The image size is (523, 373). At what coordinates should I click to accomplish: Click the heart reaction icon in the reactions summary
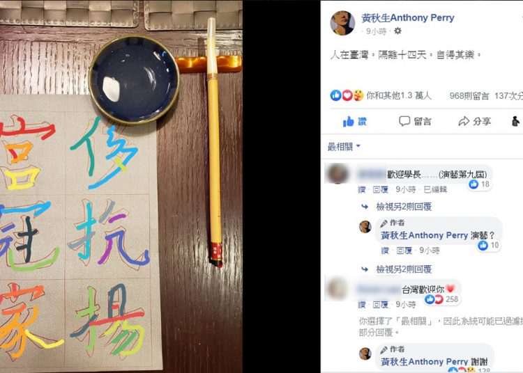coord(347,95)
